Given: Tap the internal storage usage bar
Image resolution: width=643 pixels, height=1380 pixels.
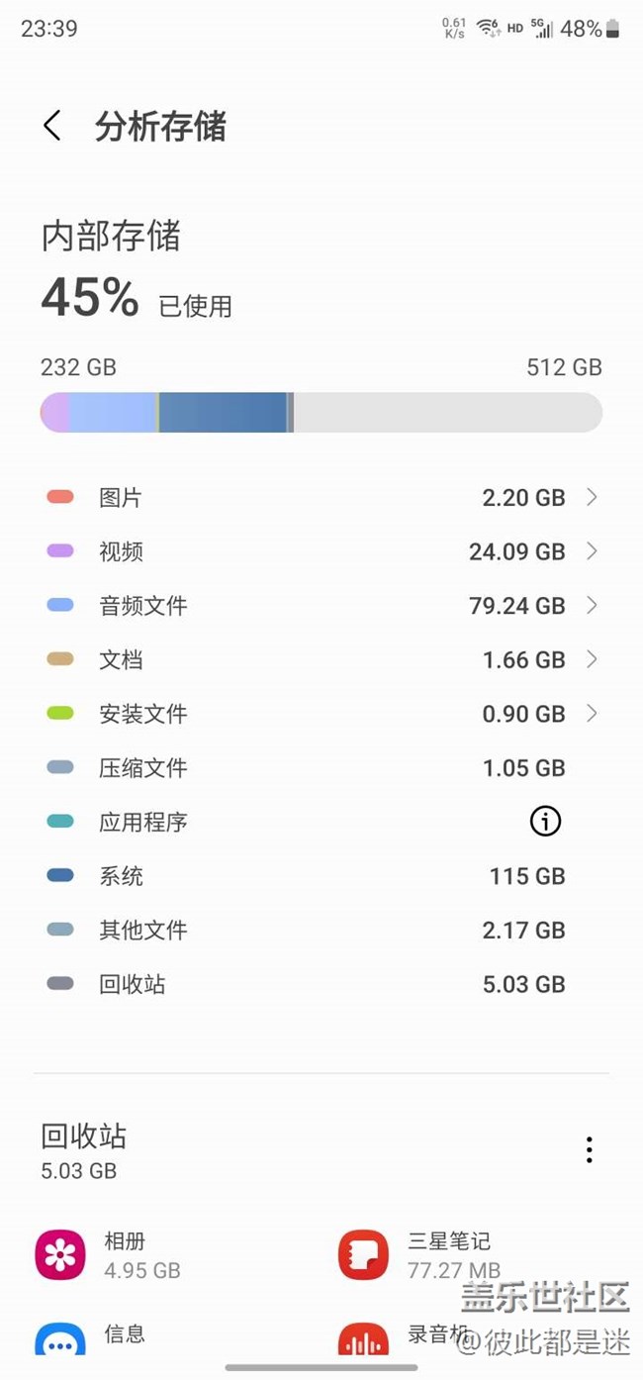Looking at the screenshot, I should tap(321, 412).
